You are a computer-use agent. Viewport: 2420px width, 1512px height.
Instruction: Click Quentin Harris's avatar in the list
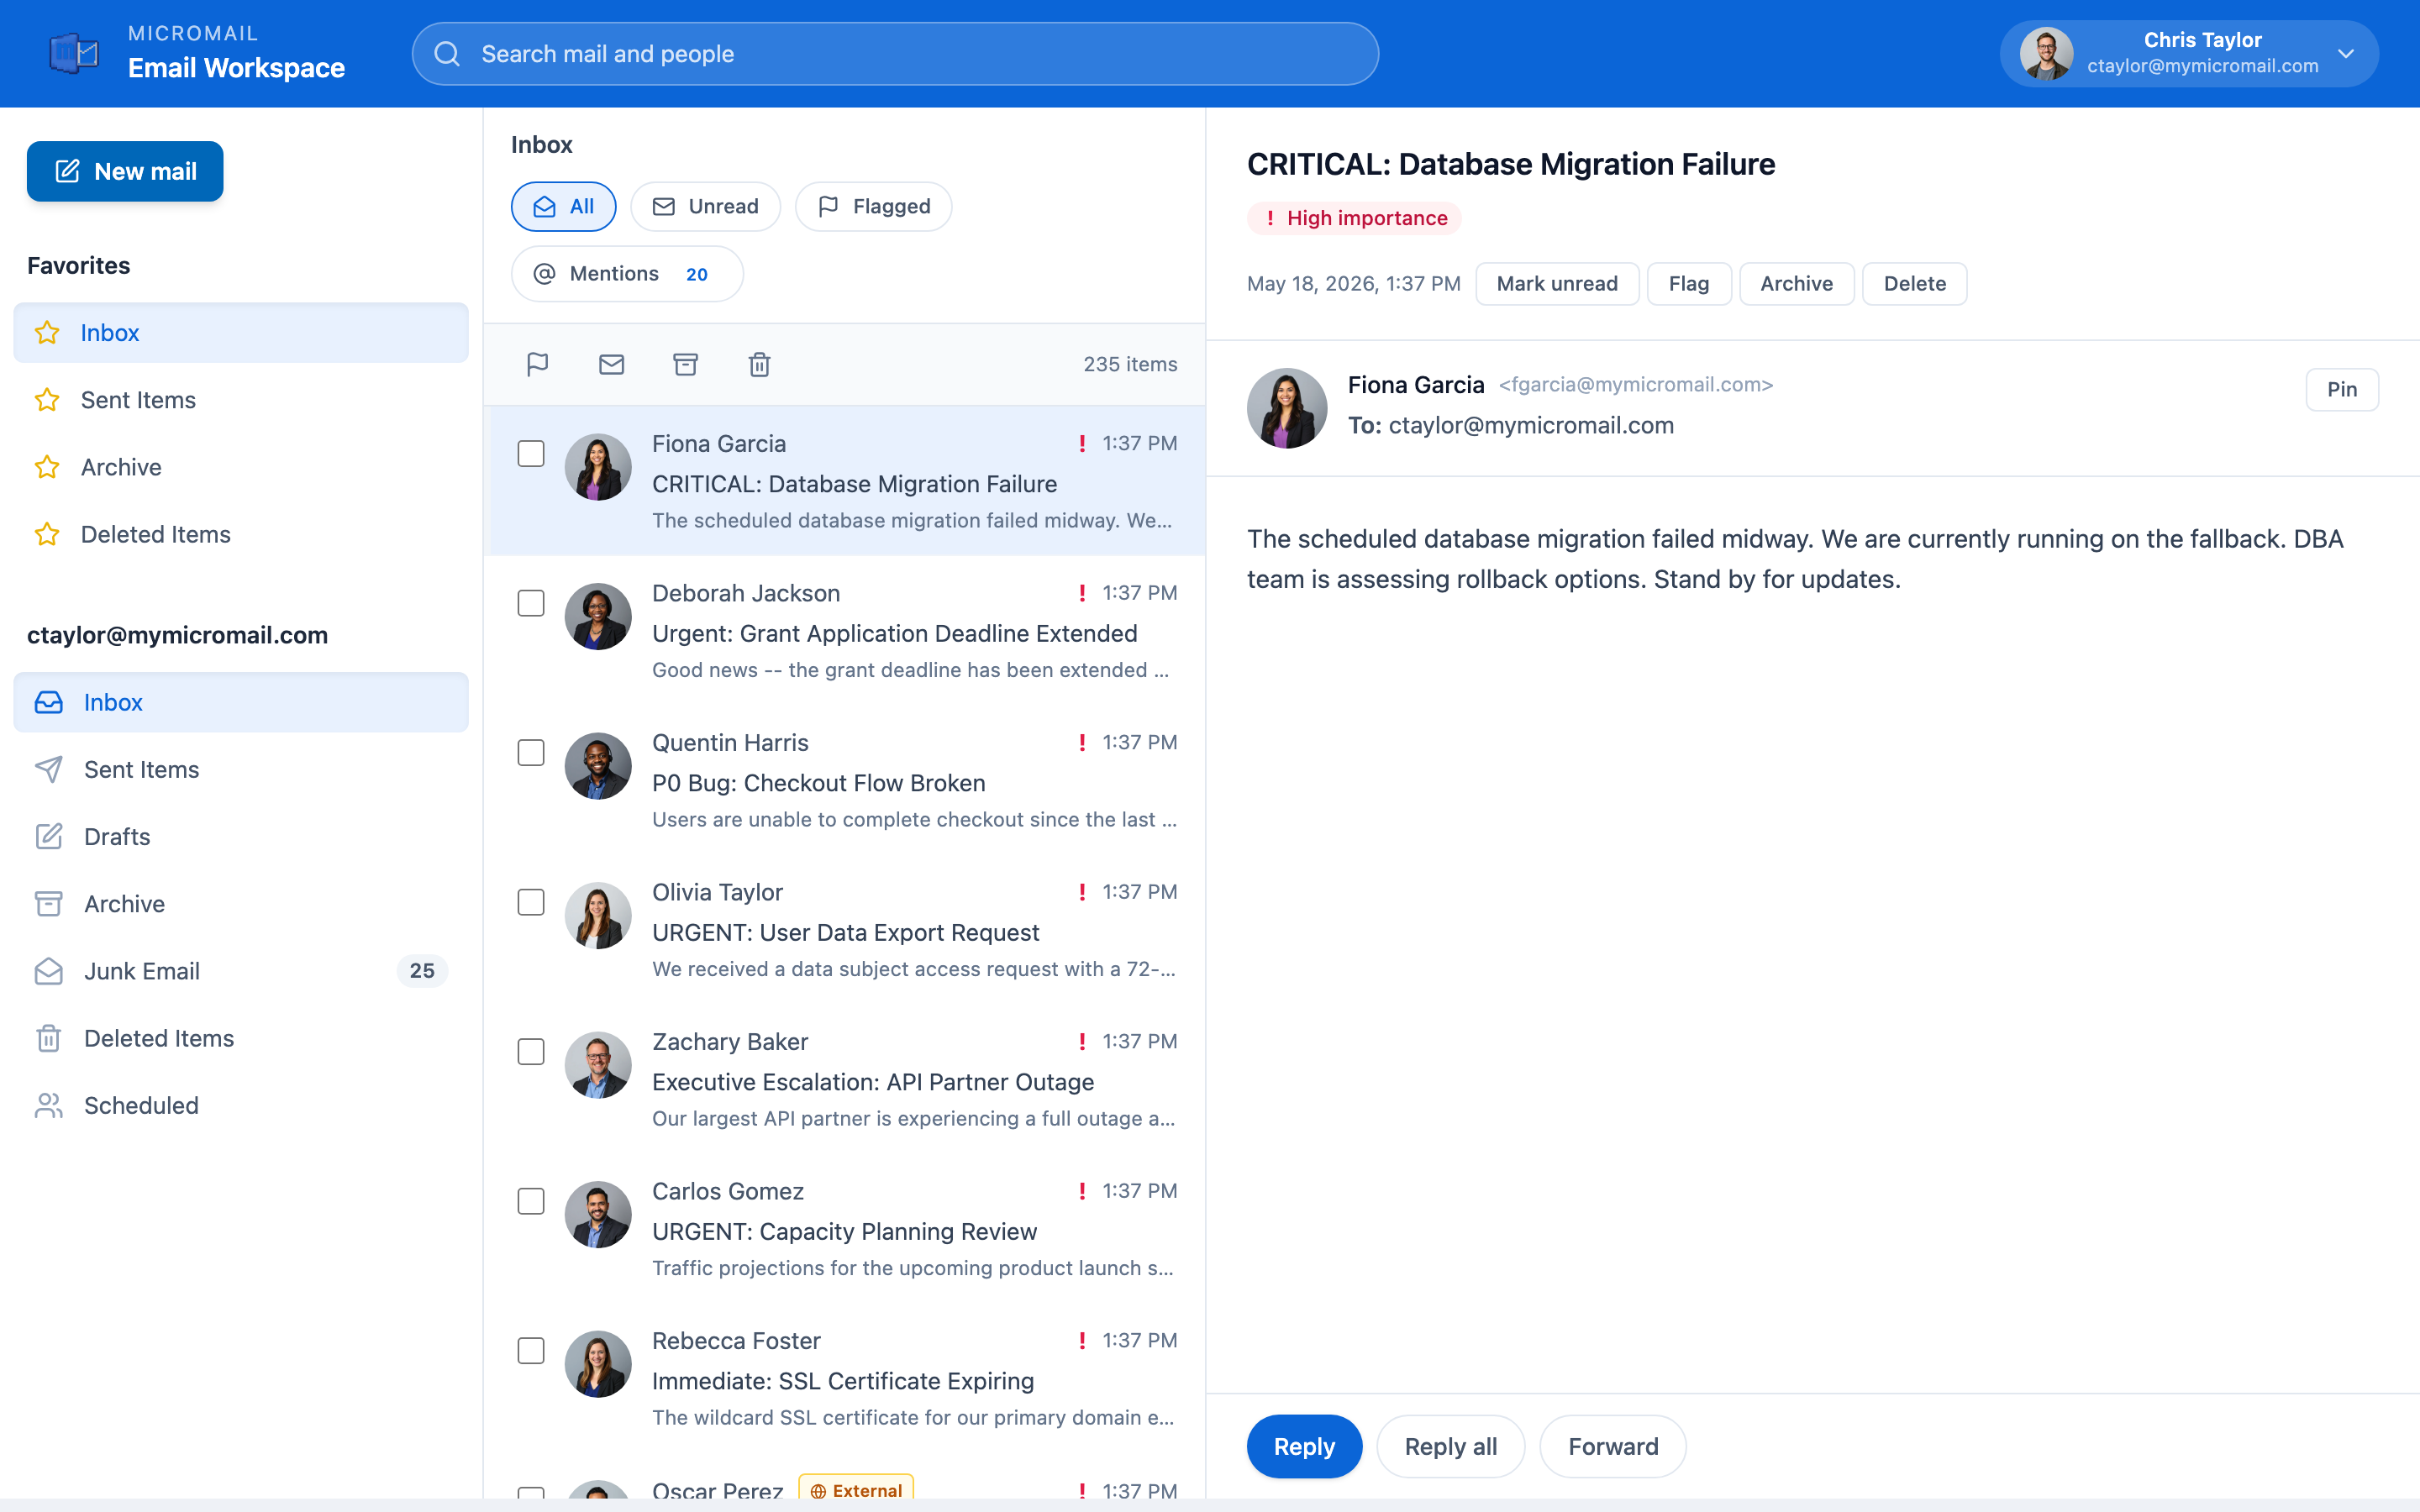coord(598,766)
